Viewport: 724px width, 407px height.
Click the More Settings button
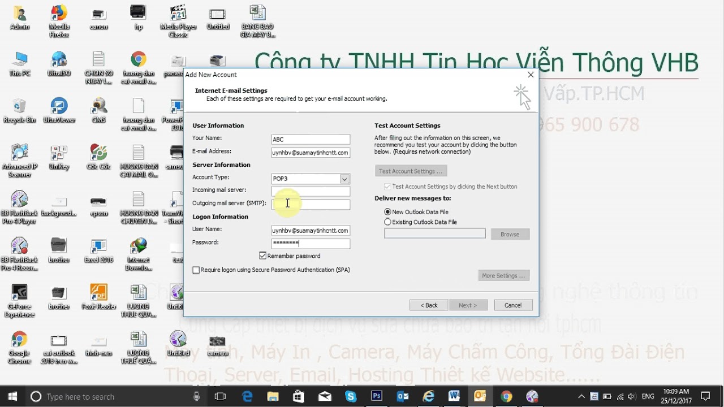503,276
